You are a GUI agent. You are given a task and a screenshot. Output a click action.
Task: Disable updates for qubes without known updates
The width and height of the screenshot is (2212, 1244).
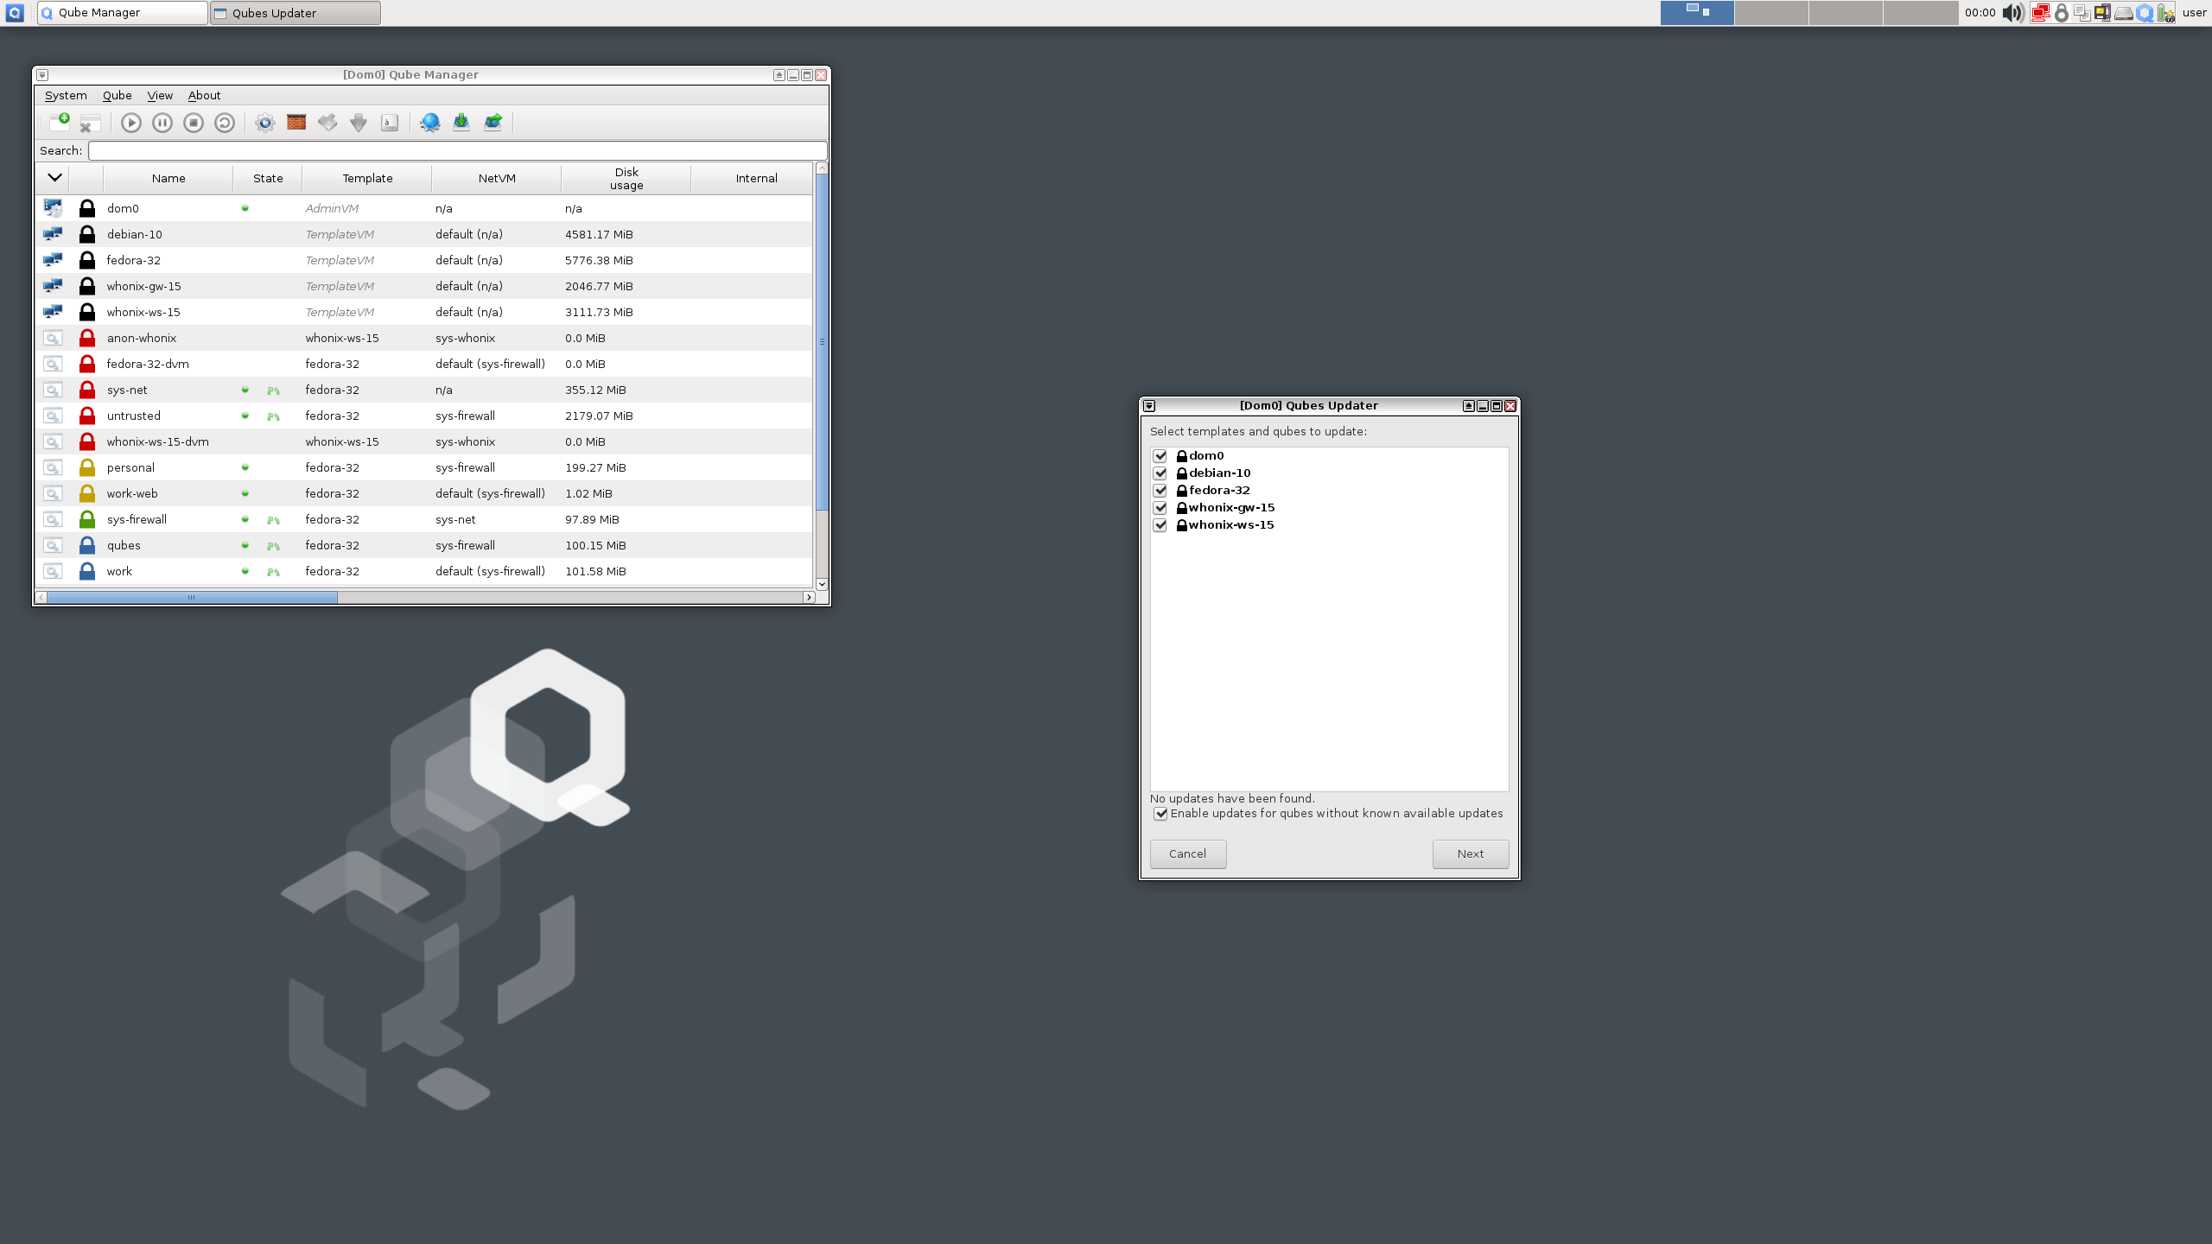tap(1160, 813)
